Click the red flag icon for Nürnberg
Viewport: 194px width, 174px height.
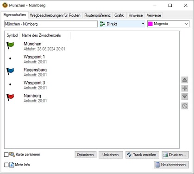(10, 97)
